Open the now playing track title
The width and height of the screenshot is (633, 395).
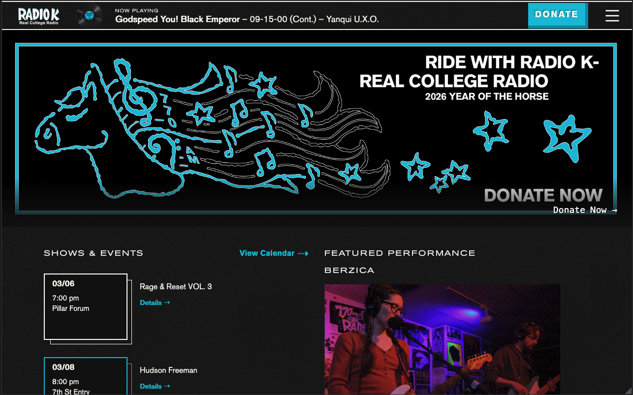(x=247, y=19)
